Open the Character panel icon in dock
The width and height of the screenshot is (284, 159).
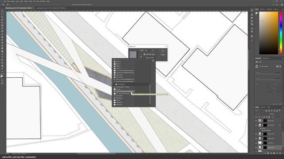(x=252, y=29)
